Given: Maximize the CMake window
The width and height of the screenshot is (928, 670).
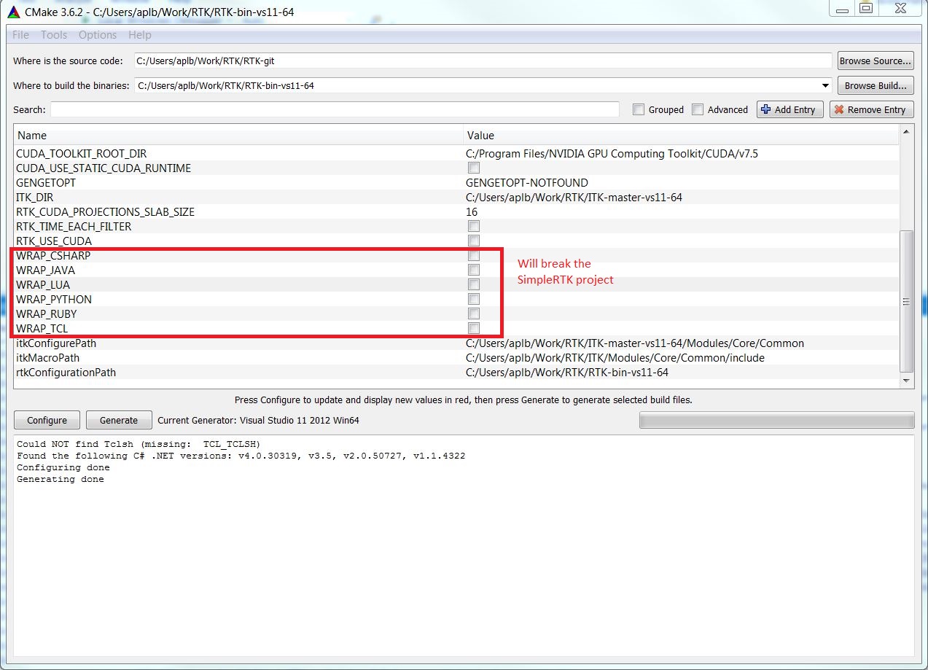Looking at the screenshot, I should [x=865, y=8].
